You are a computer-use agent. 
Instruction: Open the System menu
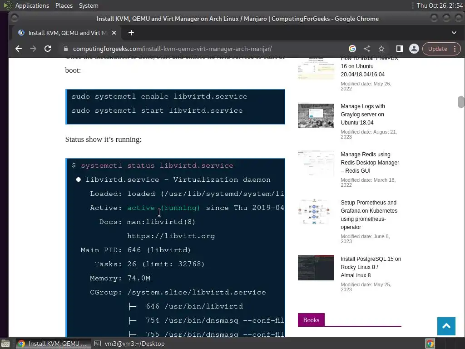click(89, 5)
